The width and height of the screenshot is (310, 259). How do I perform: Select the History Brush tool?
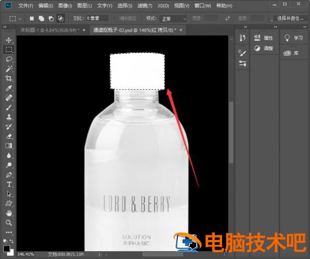coord(8,126)
